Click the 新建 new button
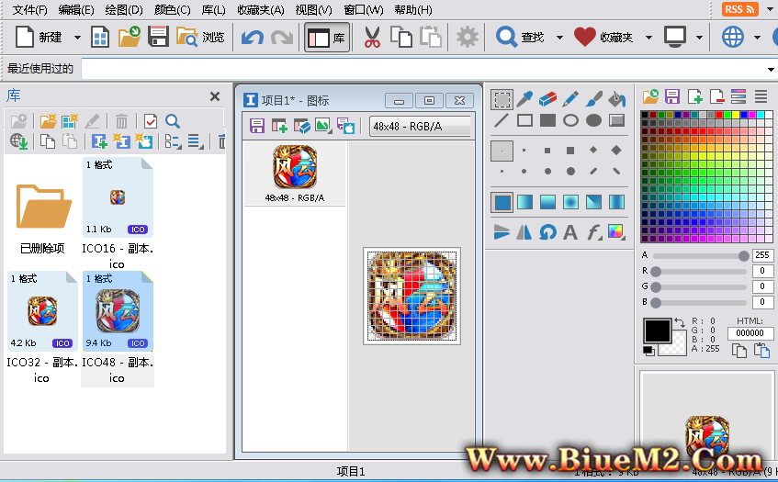 [x=39, y=38]
